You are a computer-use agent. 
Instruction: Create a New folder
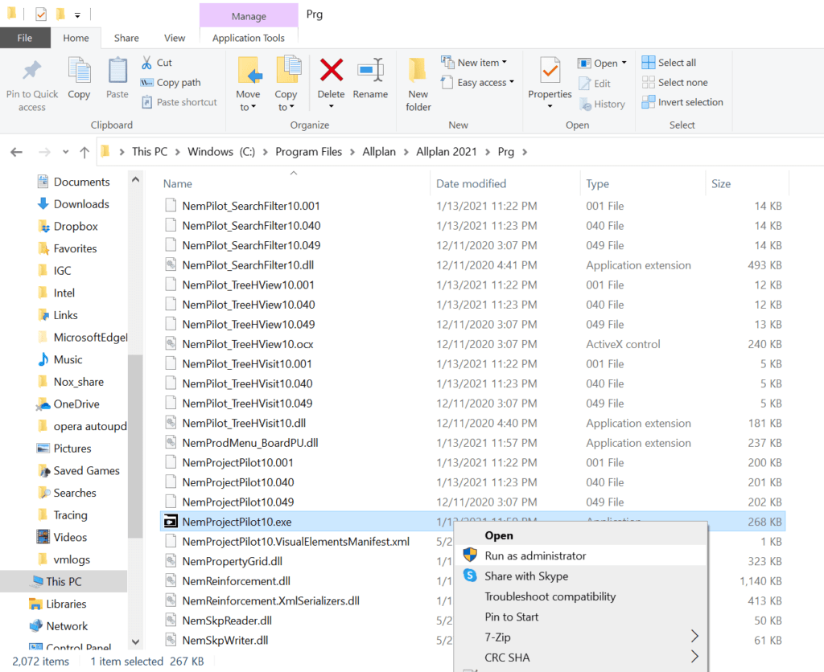(418, 84)
